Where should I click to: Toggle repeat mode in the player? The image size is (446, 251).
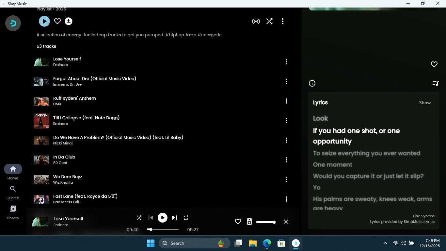point(186,218)
